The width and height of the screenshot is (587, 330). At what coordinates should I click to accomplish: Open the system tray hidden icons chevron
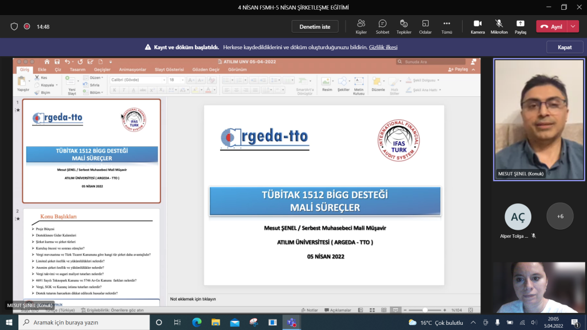coord(472,323)
